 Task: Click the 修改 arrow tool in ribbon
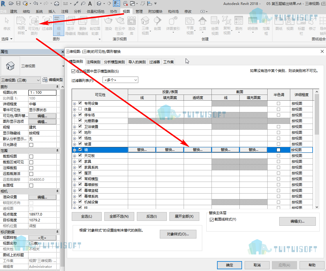(7, 23)
